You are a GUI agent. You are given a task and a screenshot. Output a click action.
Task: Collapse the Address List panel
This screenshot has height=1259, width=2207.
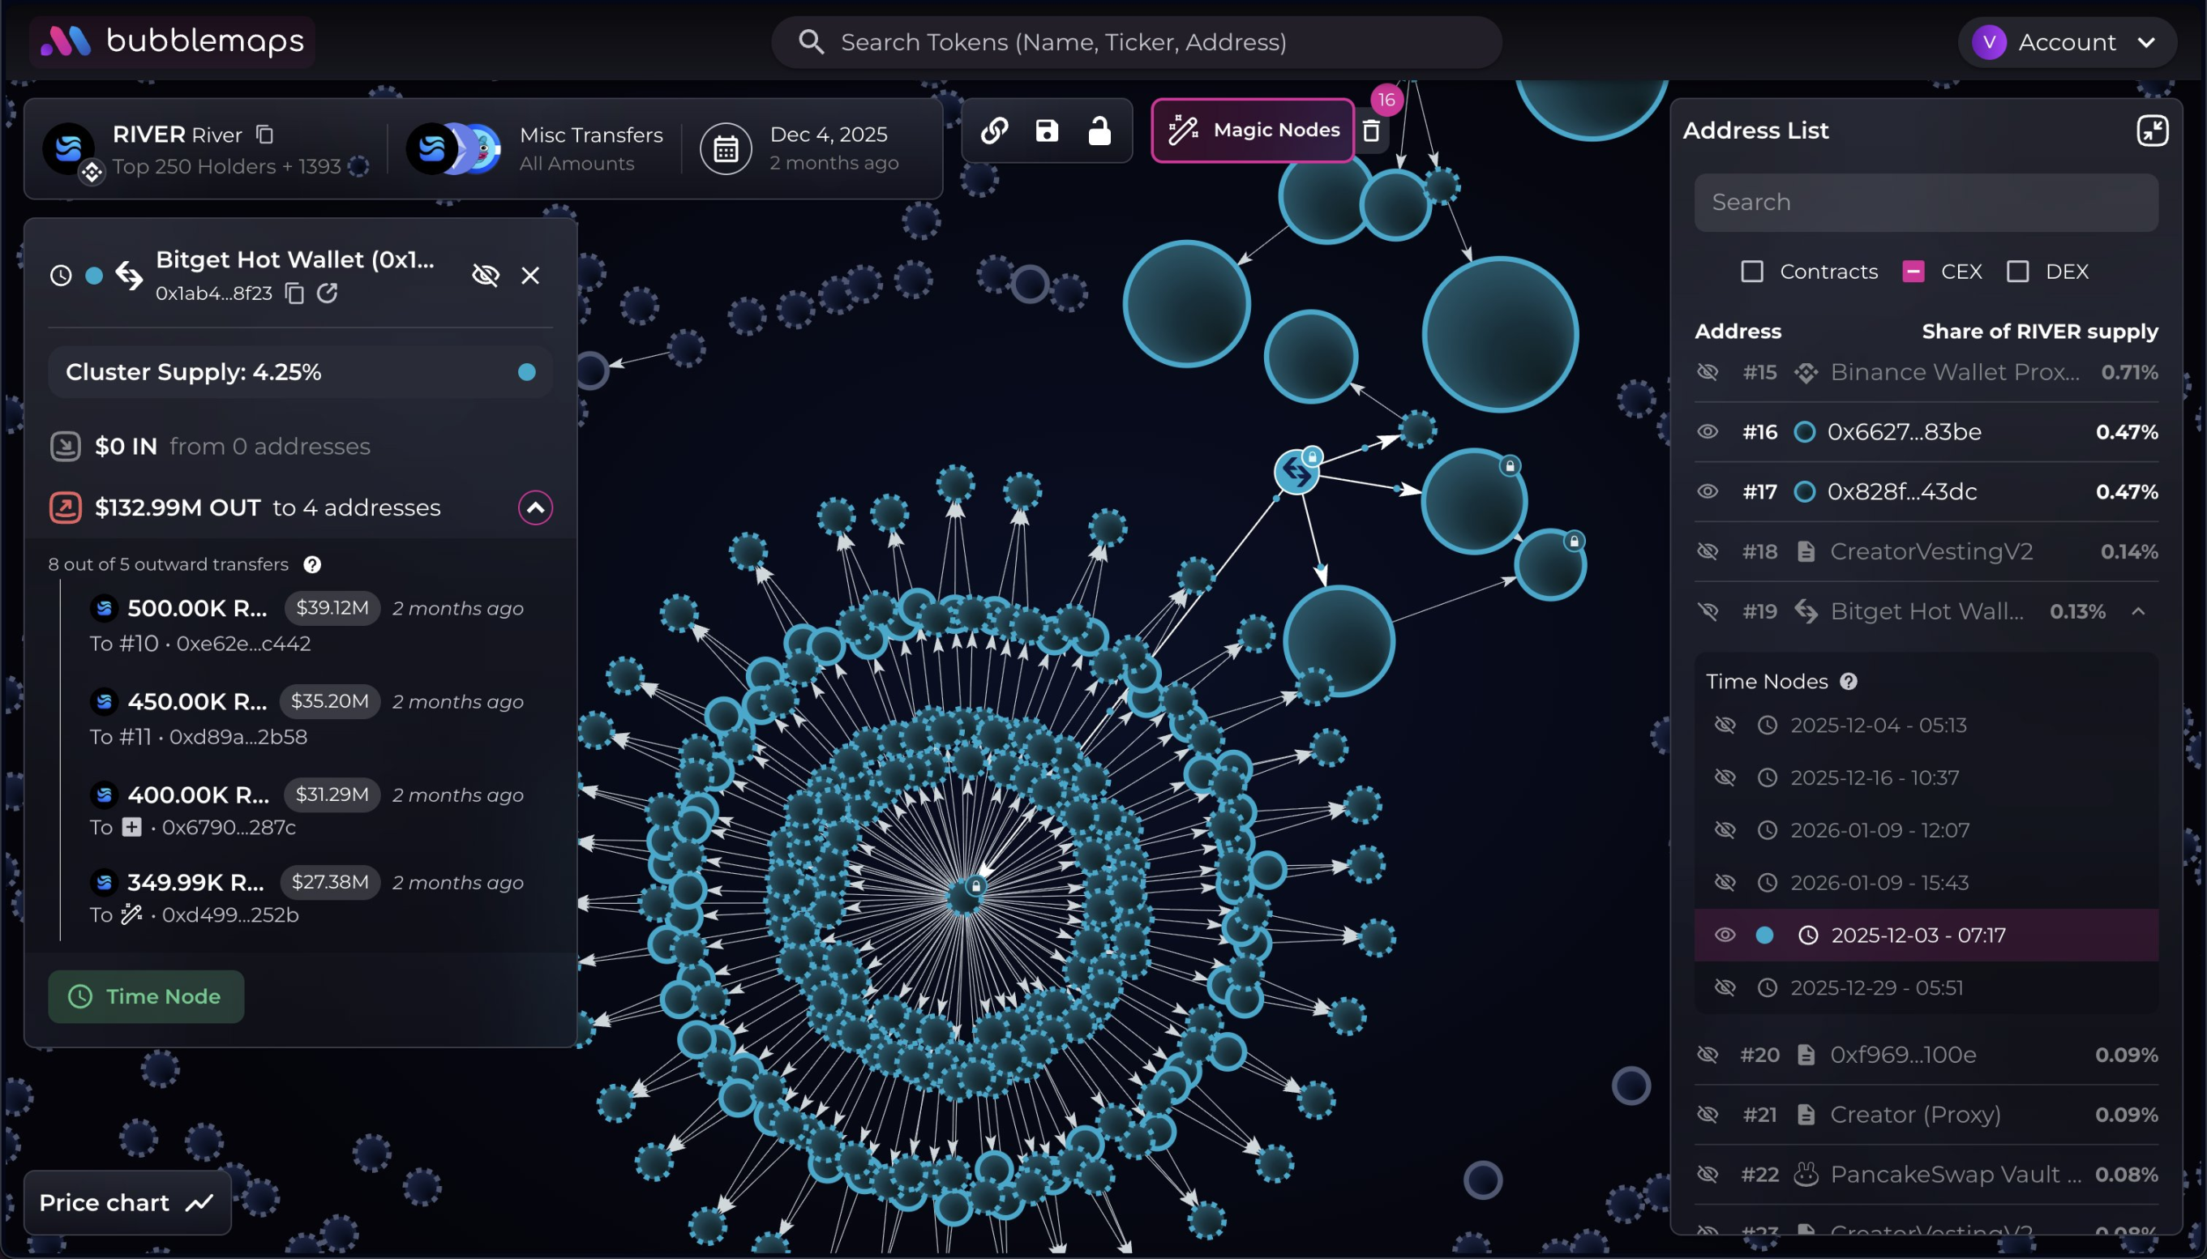pyautogui.click(x=2152, y=131)
